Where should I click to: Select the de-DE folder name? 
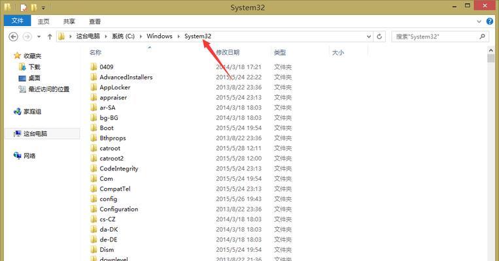[109, 239]
